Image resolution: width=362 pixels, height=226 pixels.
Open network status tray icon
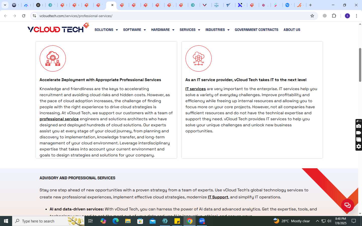pos(324,221)
